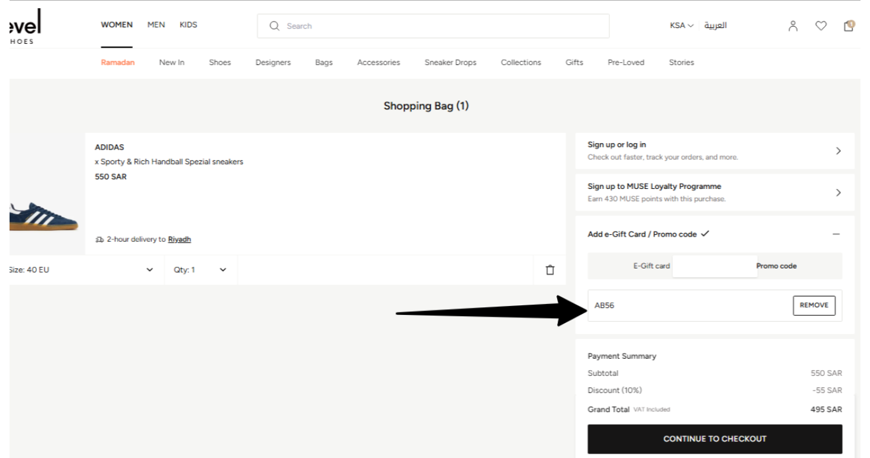The width and height of the screenshot is (870, 458).
Task: Switch language to العربية
Action: tap(715, 25)
